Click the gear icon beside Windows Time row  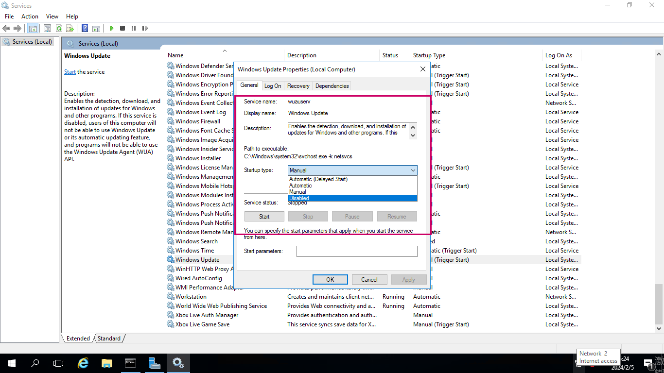171,250
